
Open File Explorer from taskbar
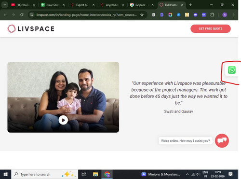point(95,174)
